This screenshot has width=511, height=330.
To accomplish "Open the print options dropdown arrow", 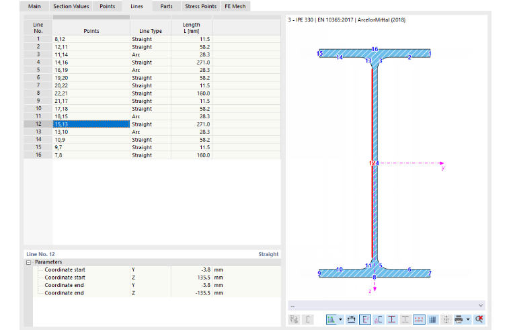I will pyautogui.click(x=468, y=319).
